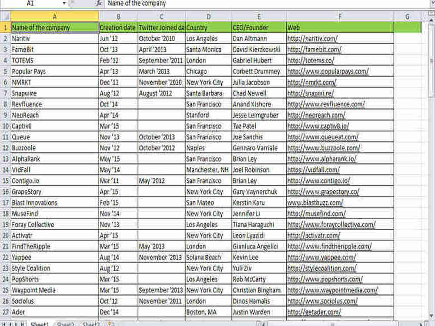Open the http://neoreach.com/ link
The height and width of the screenshot is (326, 435).
coord(316,115)
